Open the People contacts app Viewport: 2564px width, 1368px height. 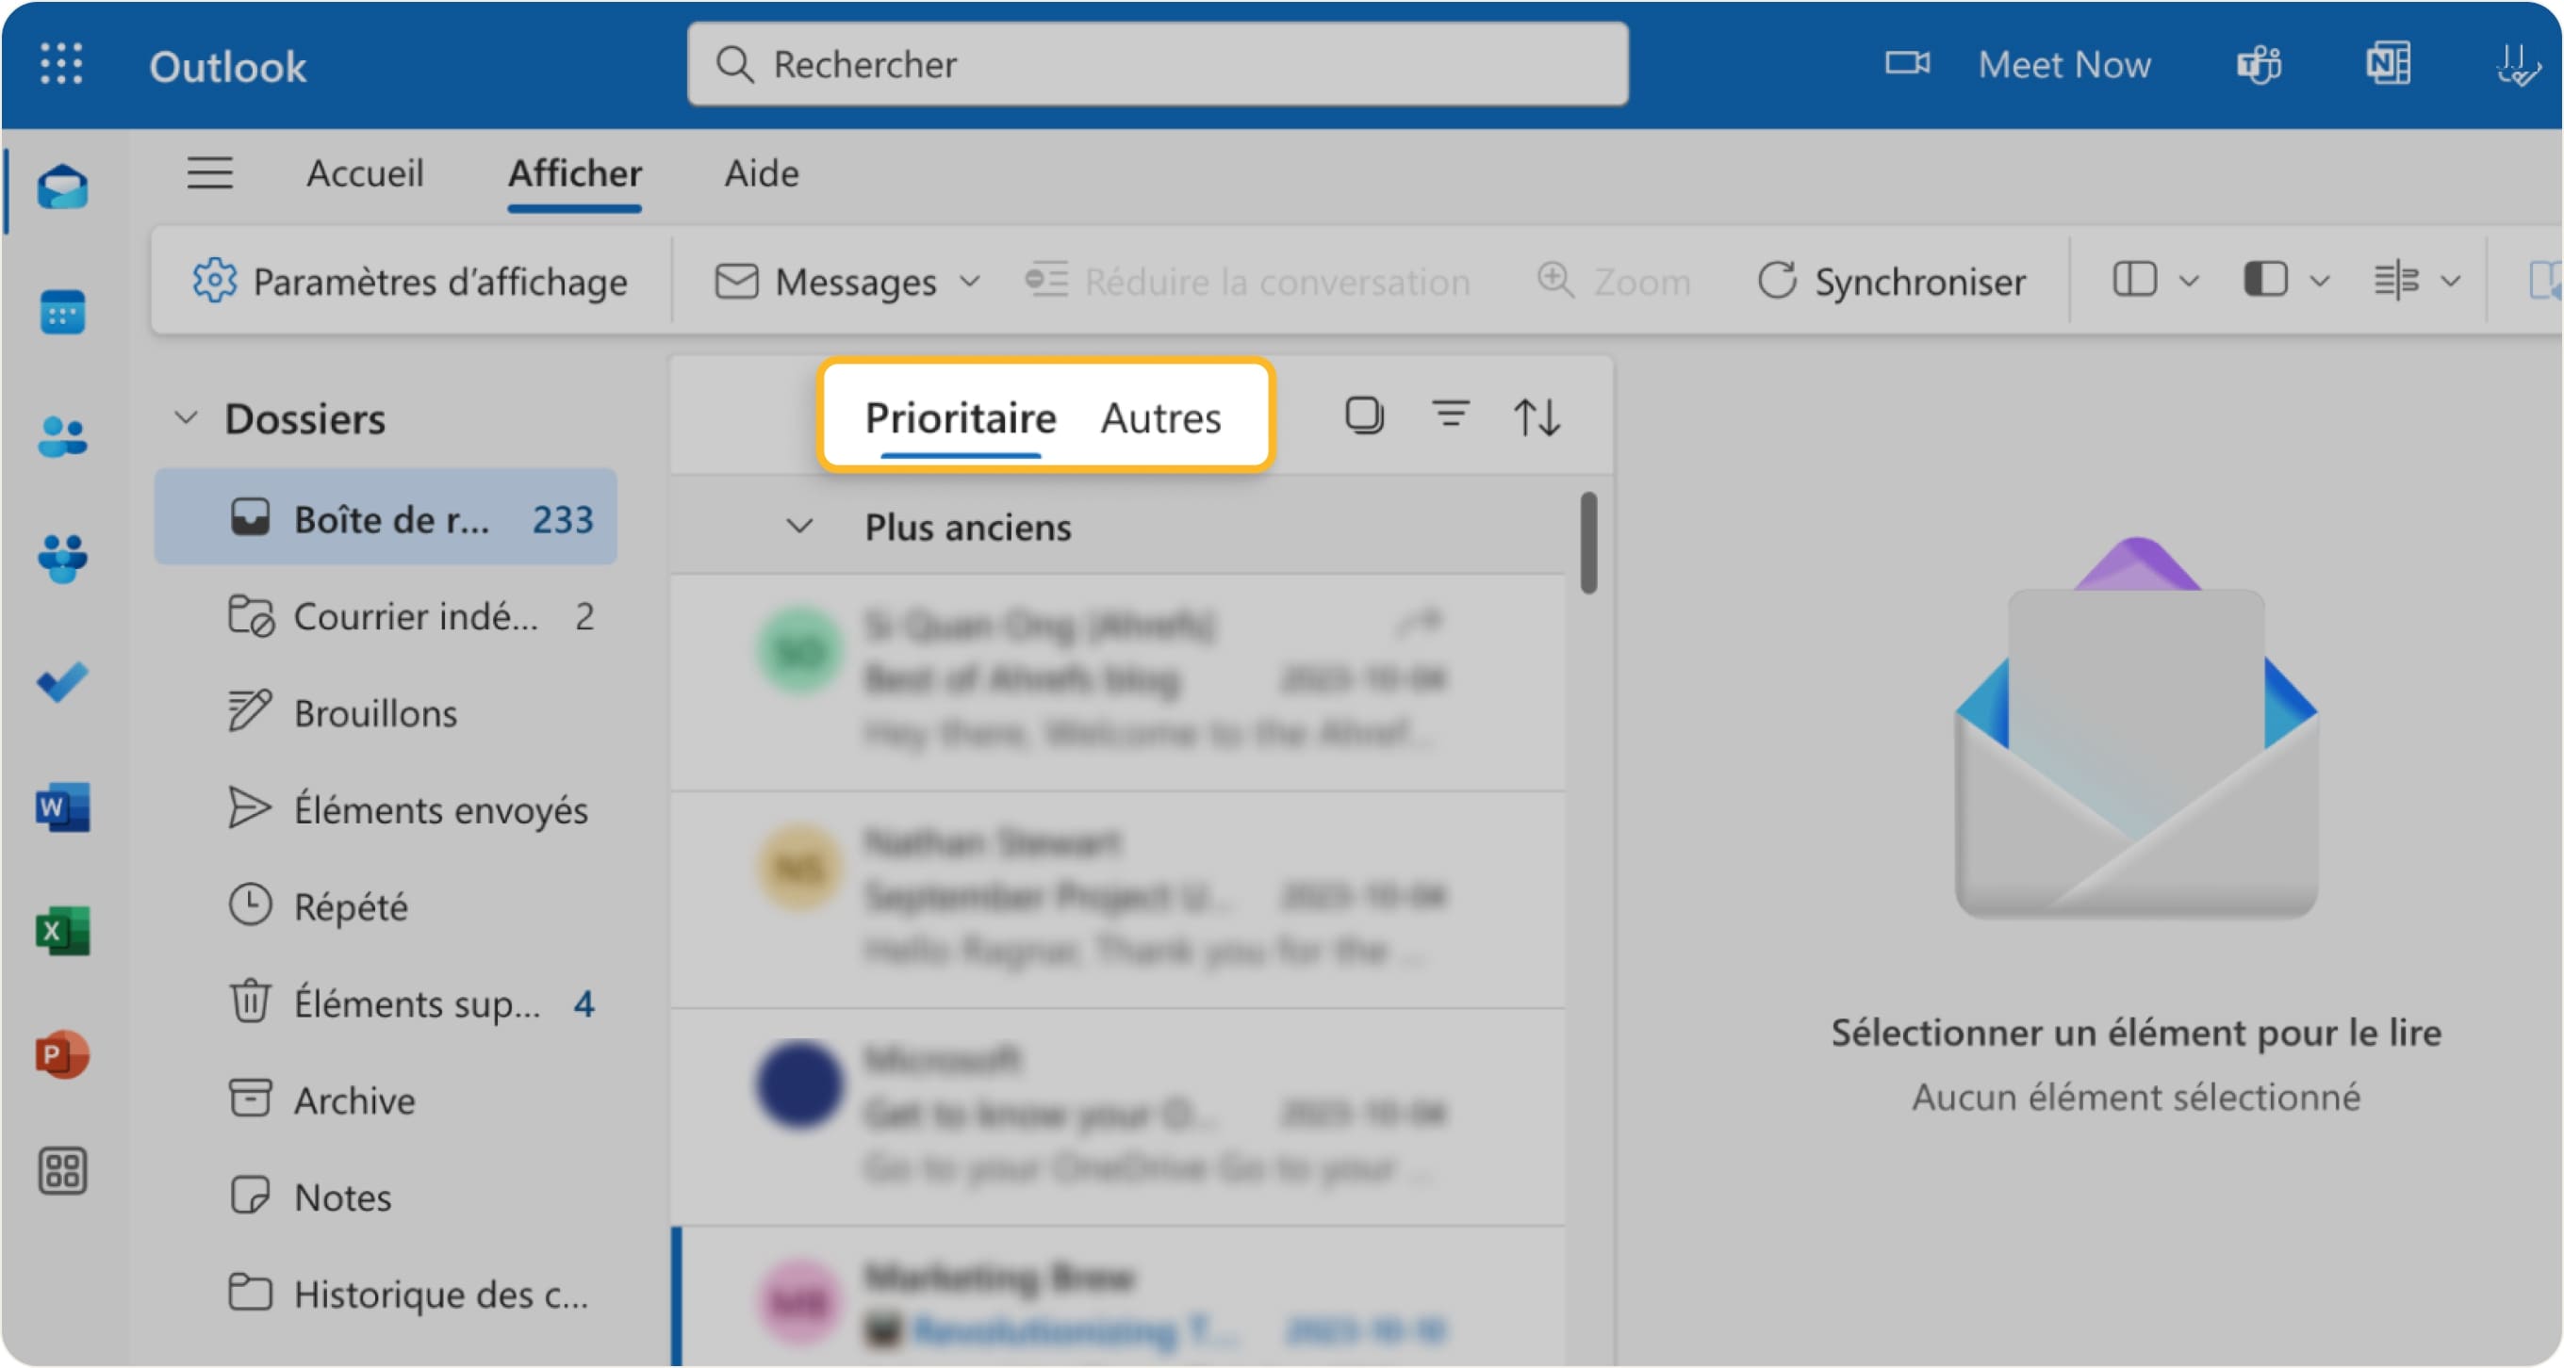click(x=63, y=436)
